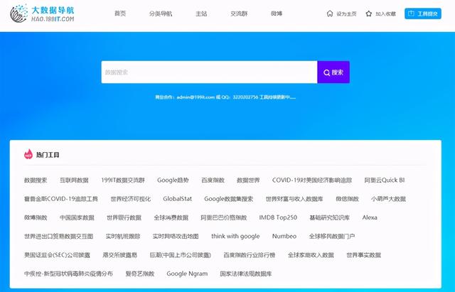Open the GlobalStat link
Viewport: 455px width, 292px height.
177,199
